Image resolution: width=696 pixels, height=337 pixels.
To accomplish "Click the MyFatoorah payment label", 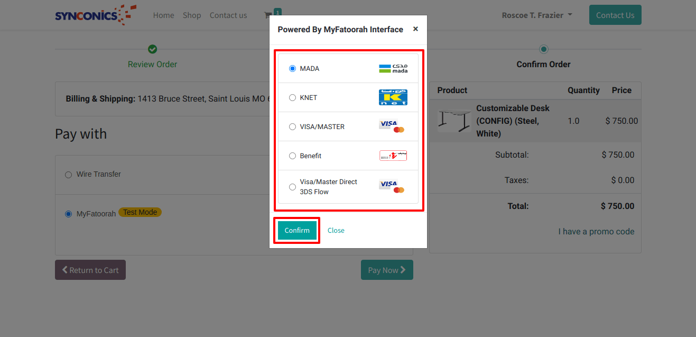I will coord(96,214).
